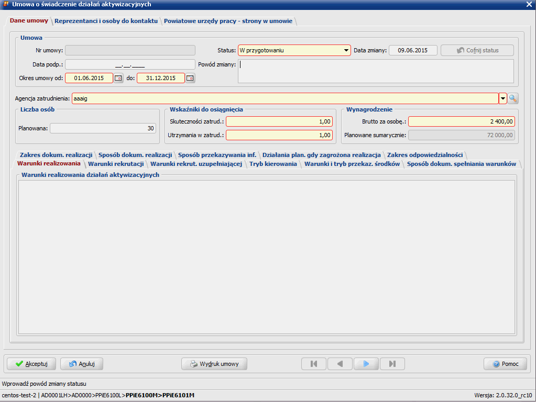Open Tryb kierowania tab

point(273,164)
